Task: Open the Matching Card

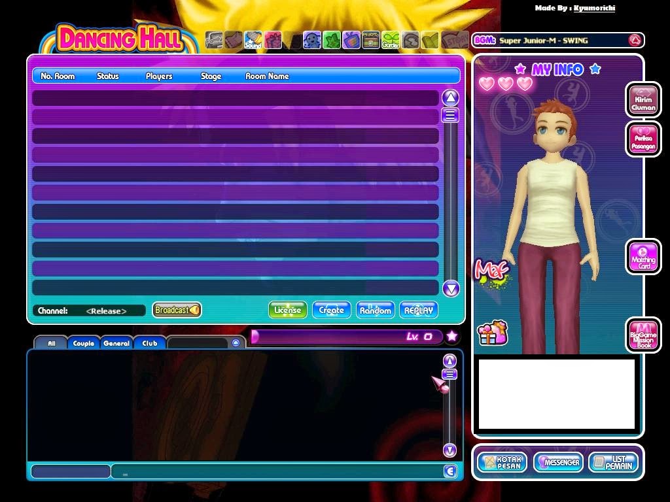Action: [x=643, y=256]
